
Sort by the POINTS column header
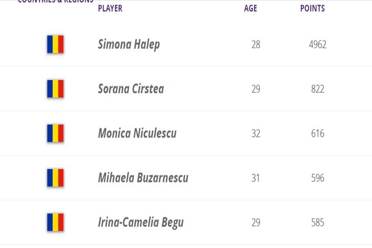pyautogui.click(x=312, y=8)
